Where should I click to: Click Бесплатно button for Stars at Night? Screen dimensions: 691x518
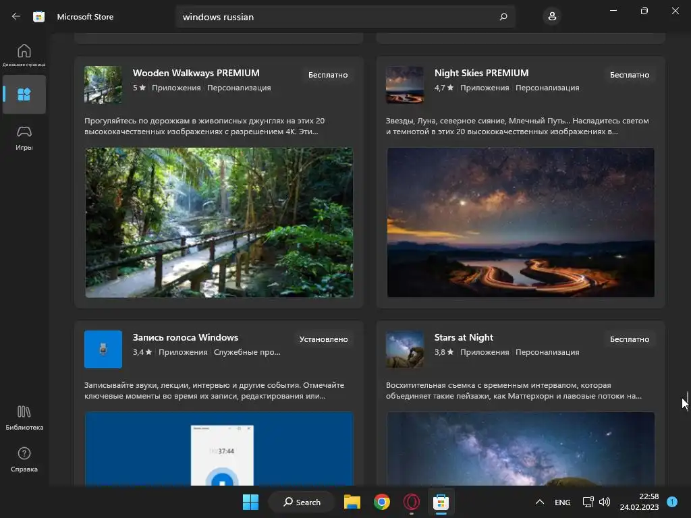coord(630,339)
